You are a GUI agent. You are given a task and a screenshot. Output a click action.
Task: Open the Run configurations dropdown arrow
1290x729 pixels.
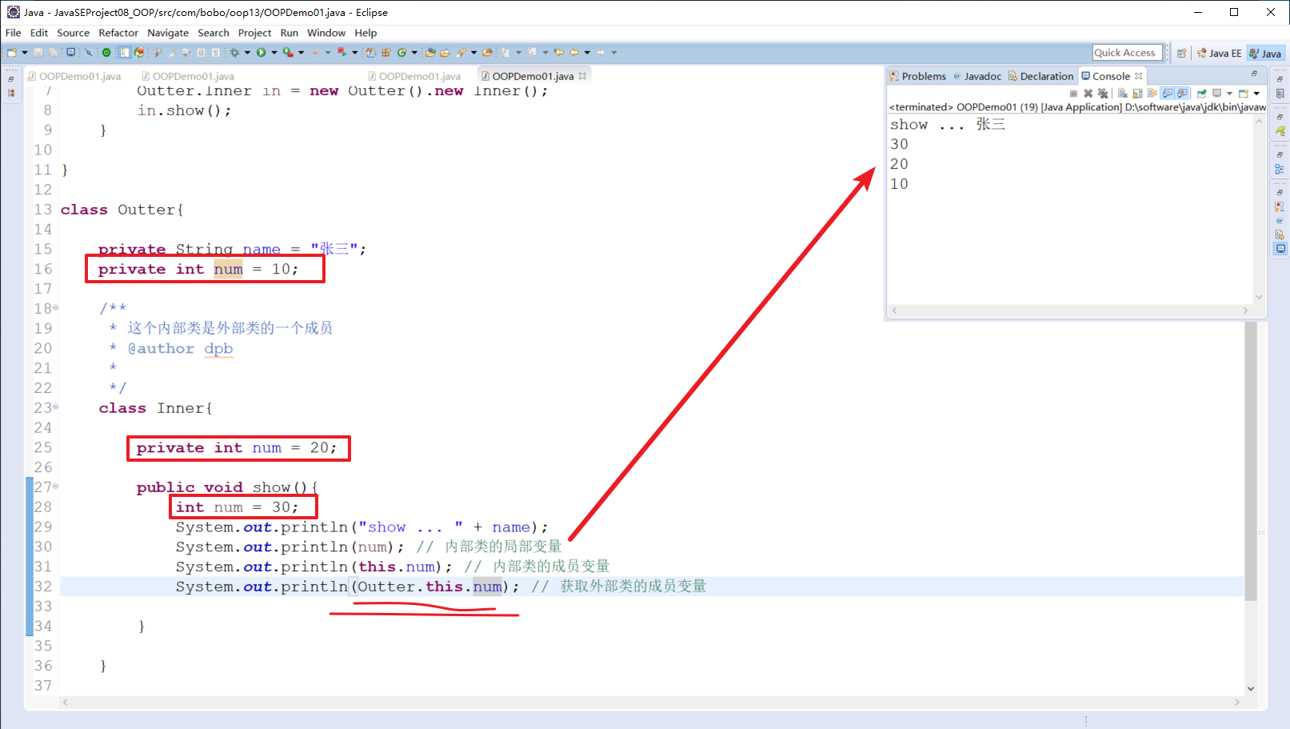pos(274,52)
